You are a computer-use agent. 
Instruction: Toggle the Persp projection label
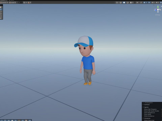(158, 15)
